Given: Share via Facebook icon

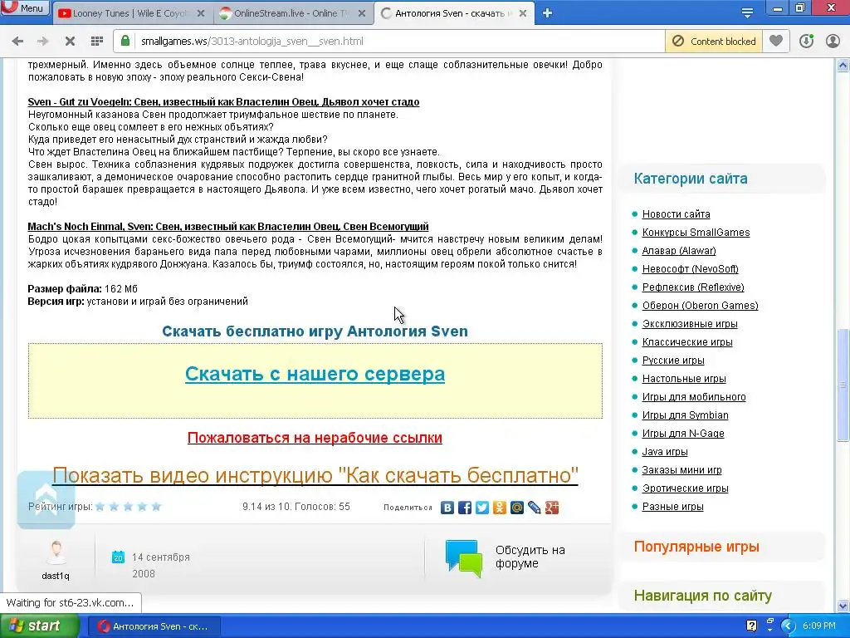Looking at the screenshot, I should pos(465,508).
